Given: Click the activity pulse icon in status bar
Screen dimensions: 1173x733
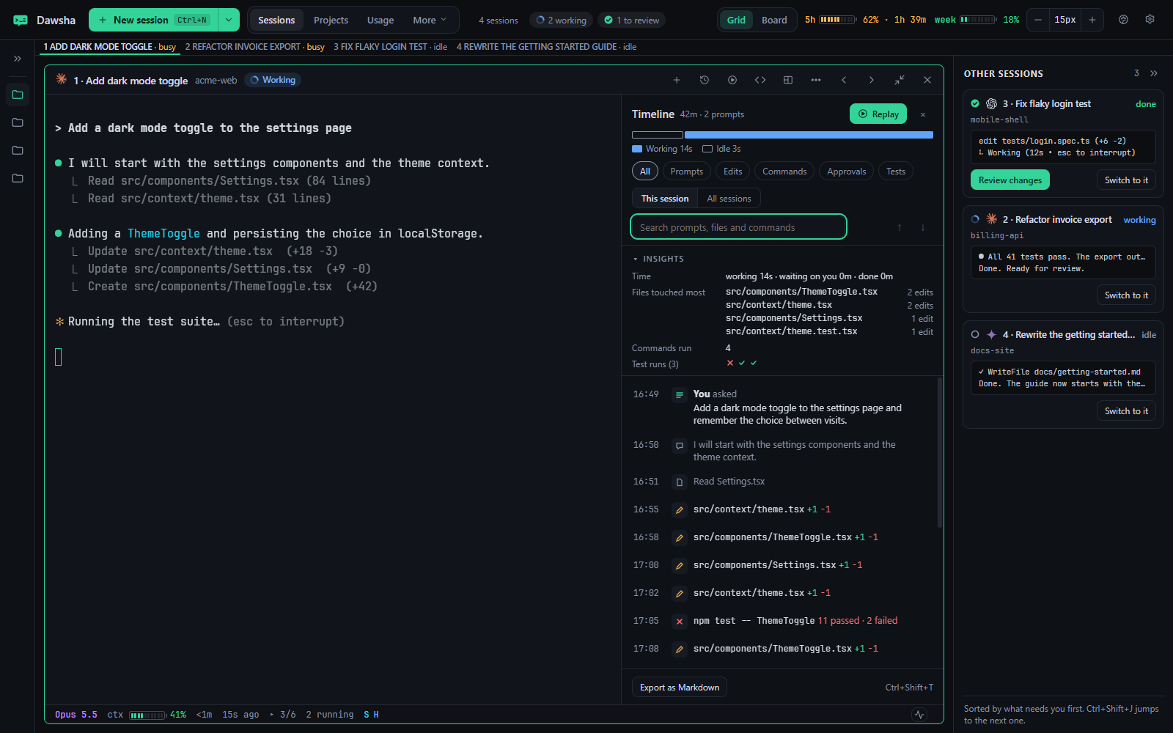Looking at the screenshot, I should (920, 715).
